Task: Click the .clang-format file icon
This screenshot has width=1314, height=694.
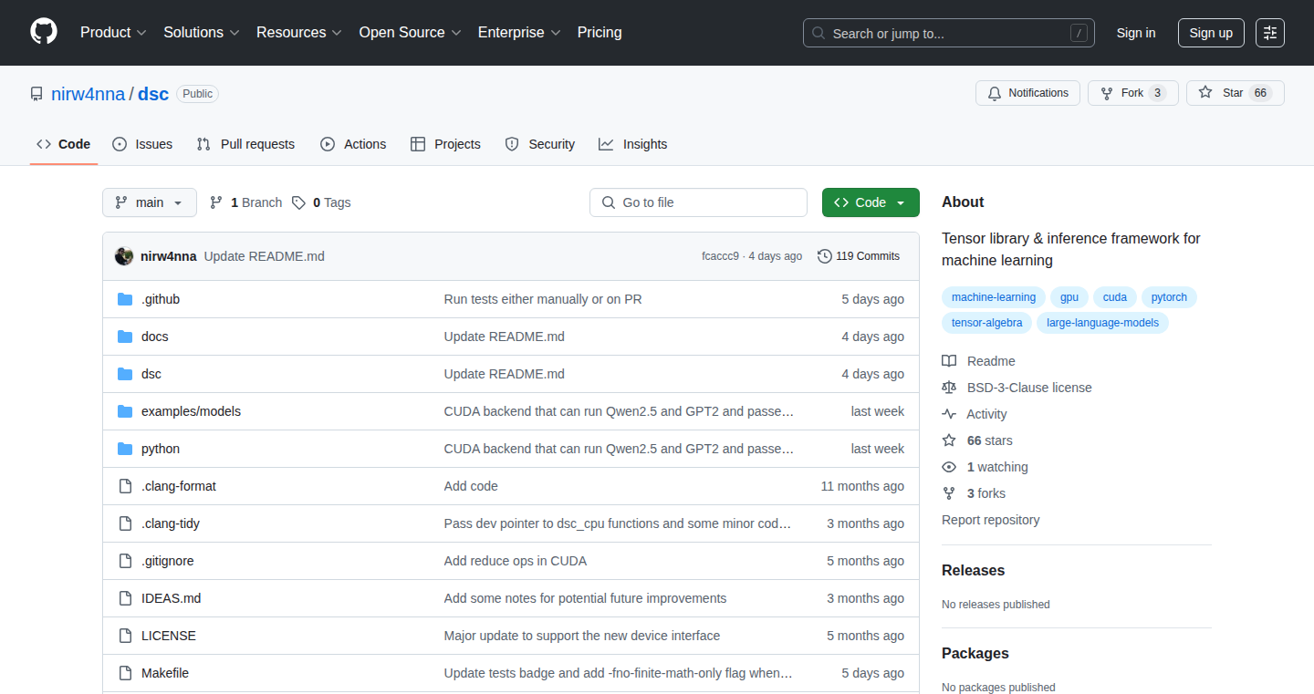Action: (x=125, y=486)
